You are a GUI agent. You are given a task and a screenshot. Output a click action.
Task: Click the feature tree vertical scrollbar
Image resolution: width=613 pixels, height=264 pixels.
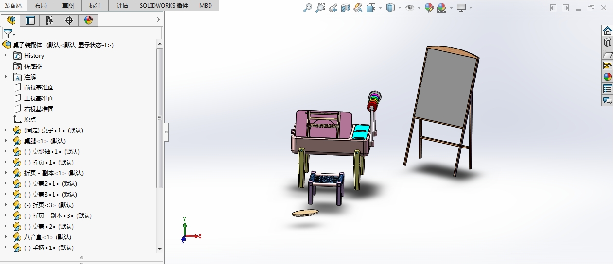[159, 117]
